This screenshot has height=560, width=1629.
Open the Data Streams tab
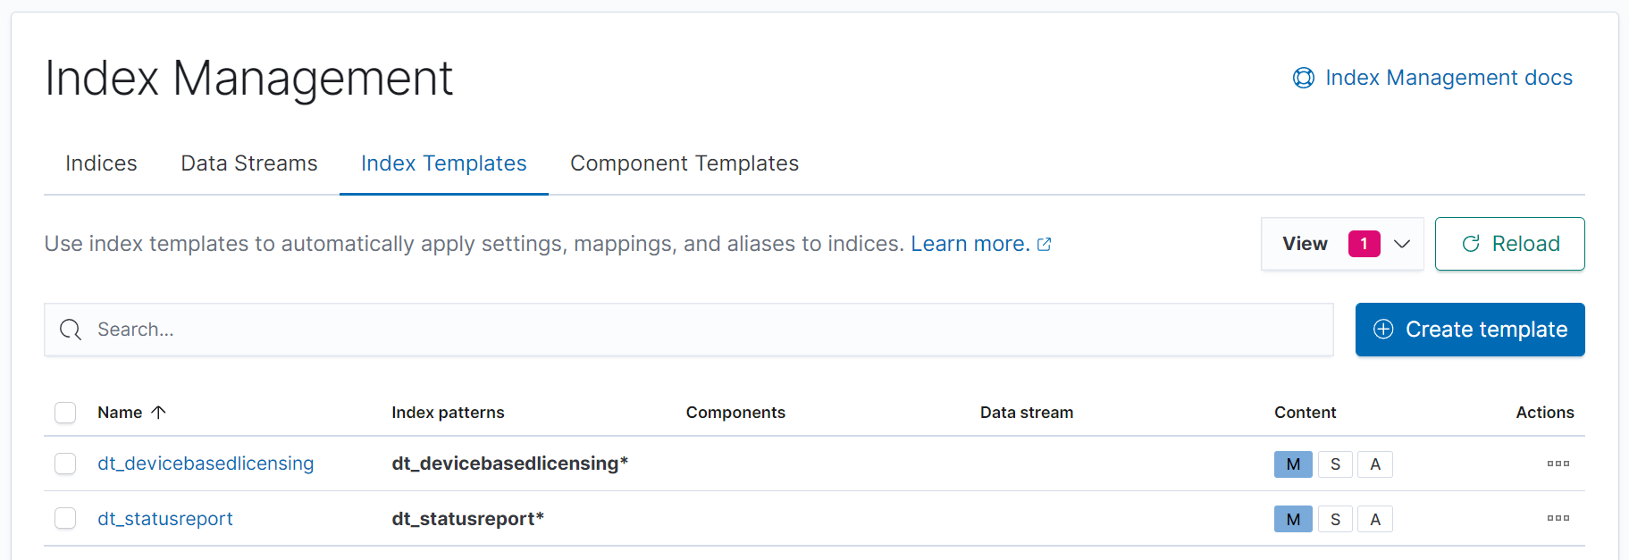click(249, 163)
